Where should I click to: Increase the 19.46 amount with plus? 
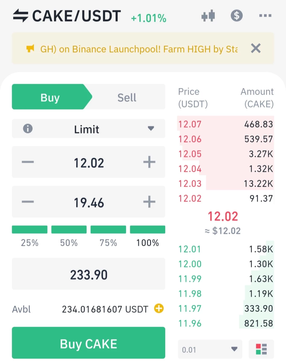coord(149,202)
